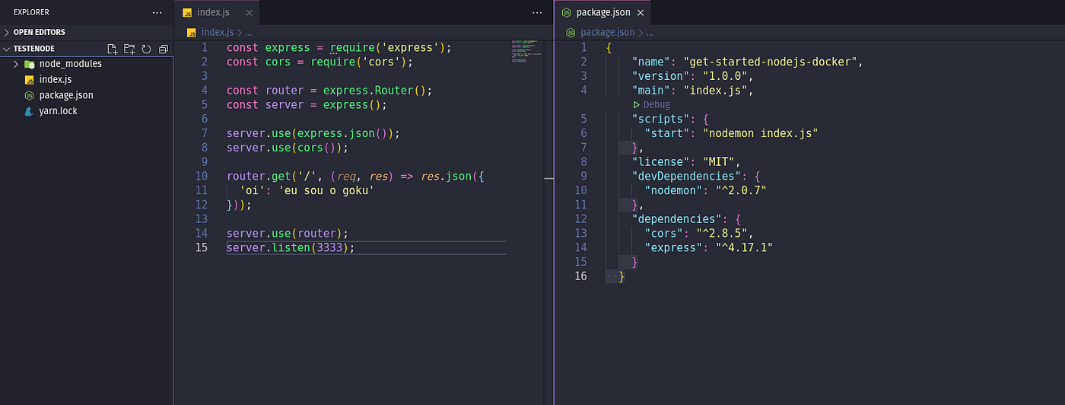Image resolution: width=1065 pixels, height=405 pixels.
Task: Click require('express') on line 1
Action: point(387,47)
